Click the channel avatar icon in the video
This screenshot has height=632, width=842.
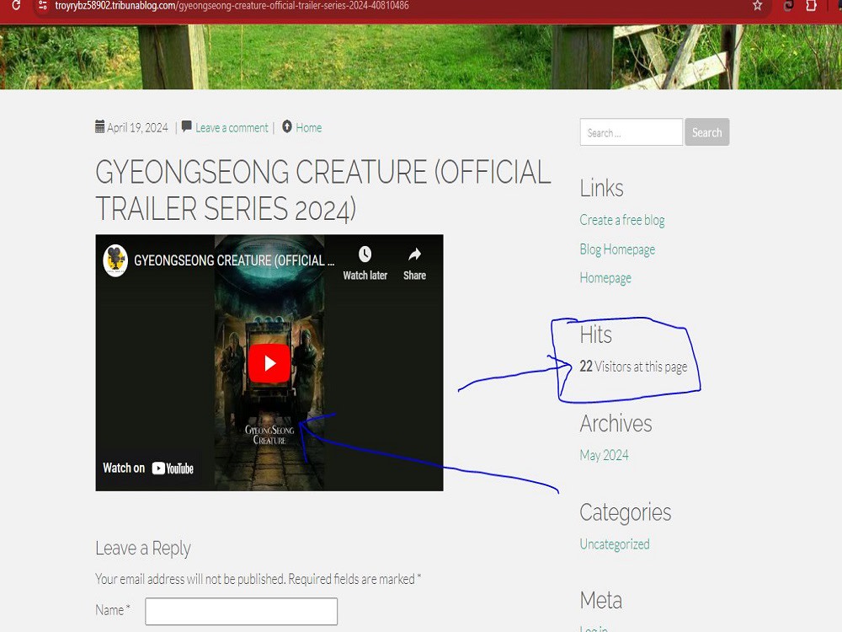115,260
